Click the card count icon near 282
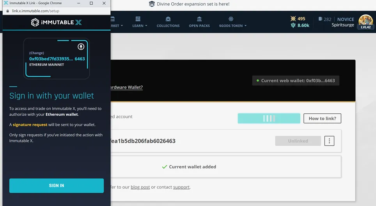The width and height of the screenshot is (376, 206). click(x=320, y=19)
